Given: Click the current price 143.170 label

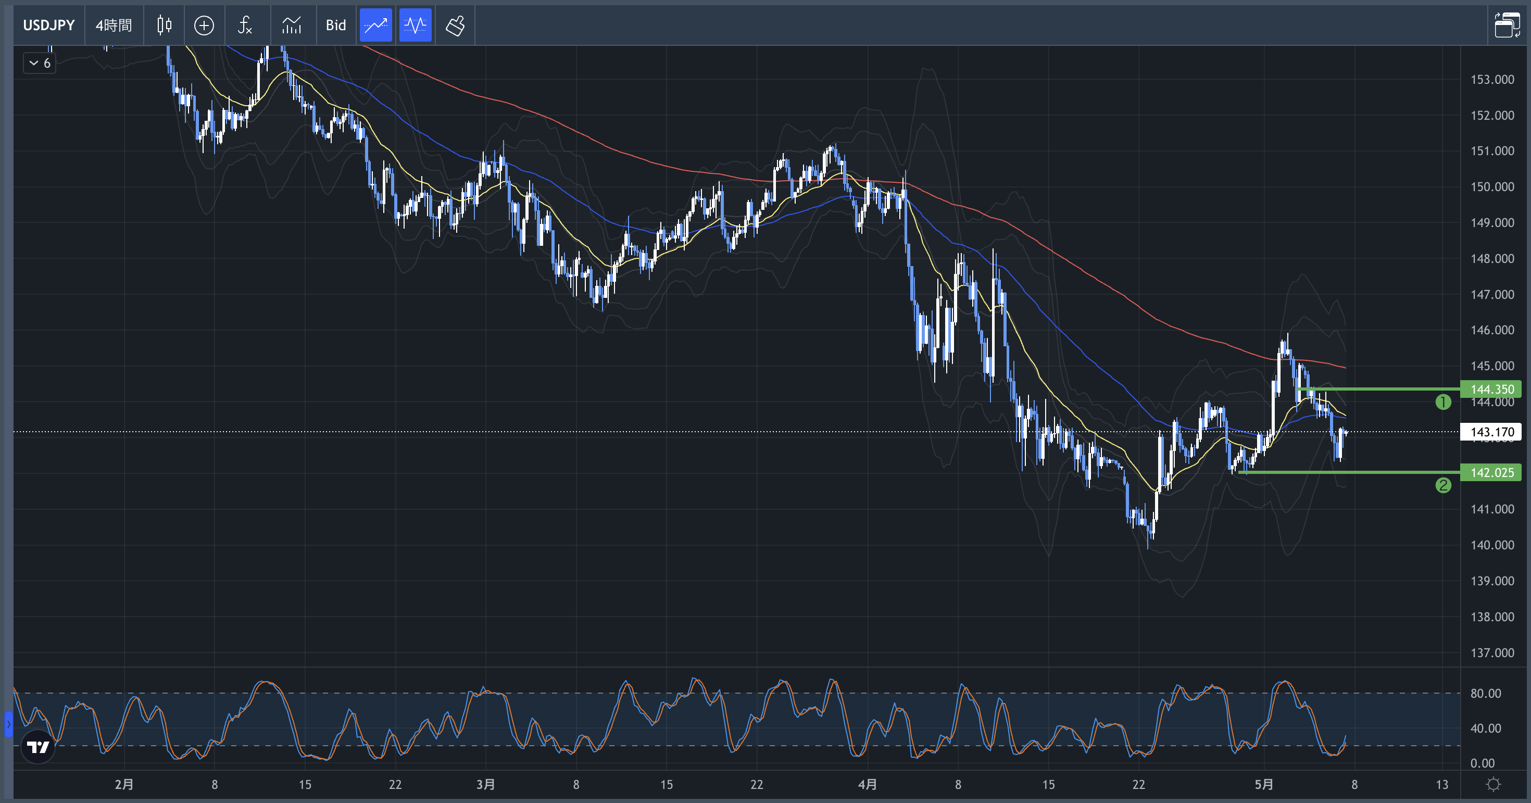Looking at the screenshot, I should click(1490, 432).
